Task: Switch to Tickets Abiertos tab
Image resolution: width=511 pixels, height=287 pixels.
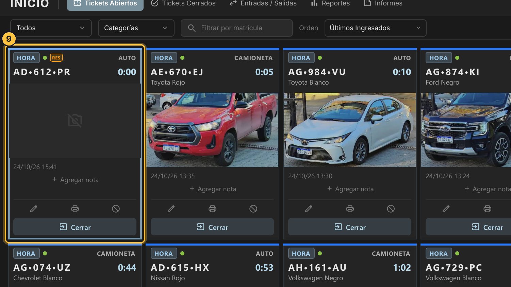Action: tap(105, 3)
